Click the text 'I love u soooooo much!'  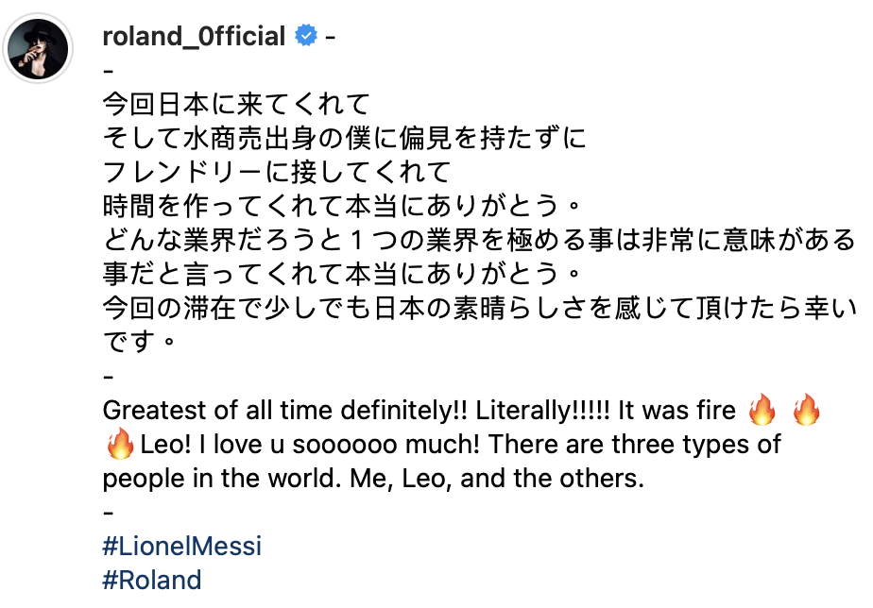pyautogui.click(x=365, y=444)
